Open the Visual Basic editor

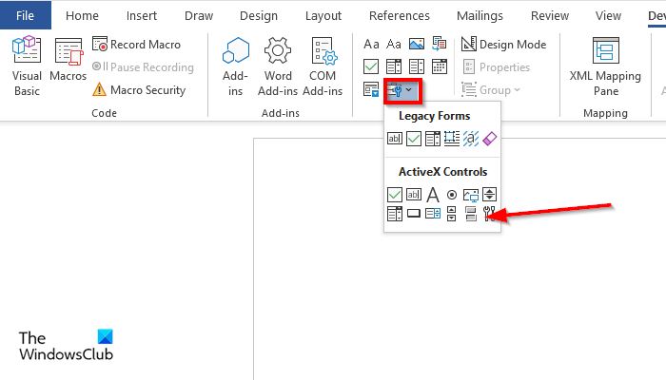[x=27, y=66]
